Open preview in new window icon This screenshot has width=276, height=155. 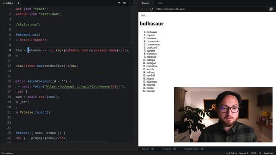pyautogui.click(x=271, y=9)
